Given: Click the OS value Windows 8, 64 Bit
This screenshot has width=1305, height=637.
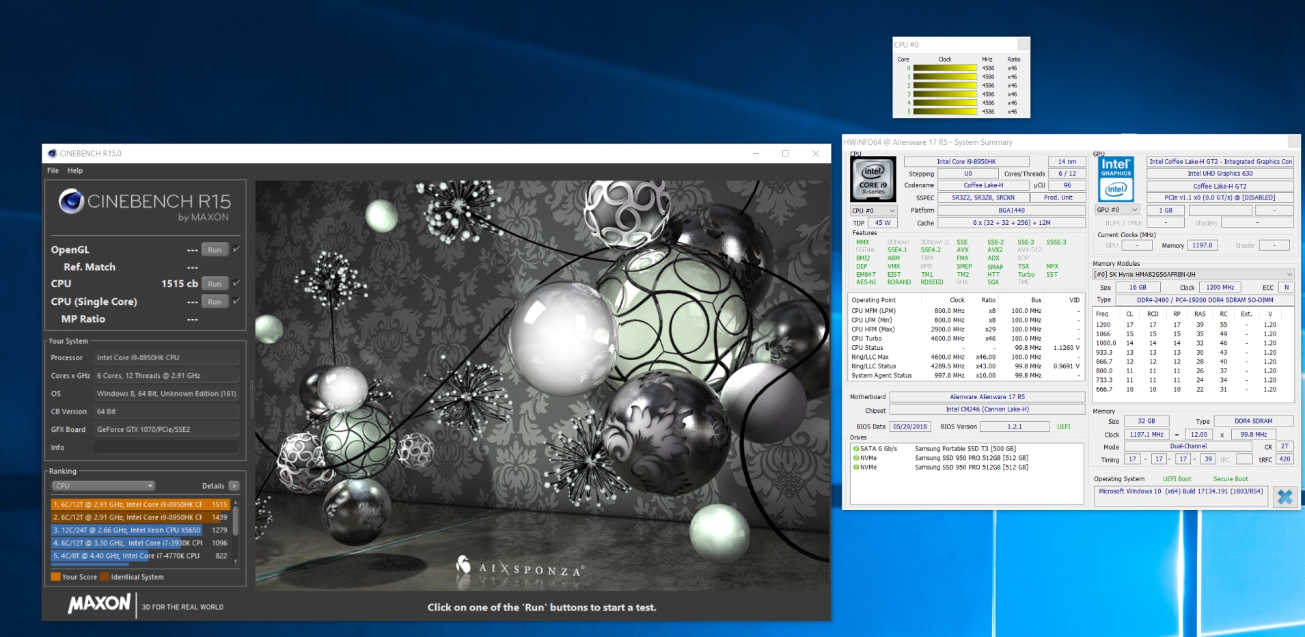Looking at the screenshot, I should 167,394.
